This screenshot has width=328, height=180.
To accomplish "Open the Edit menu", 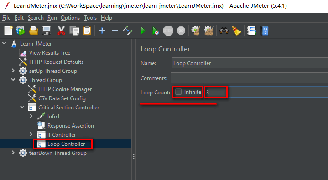I will [x=19, y=18].
